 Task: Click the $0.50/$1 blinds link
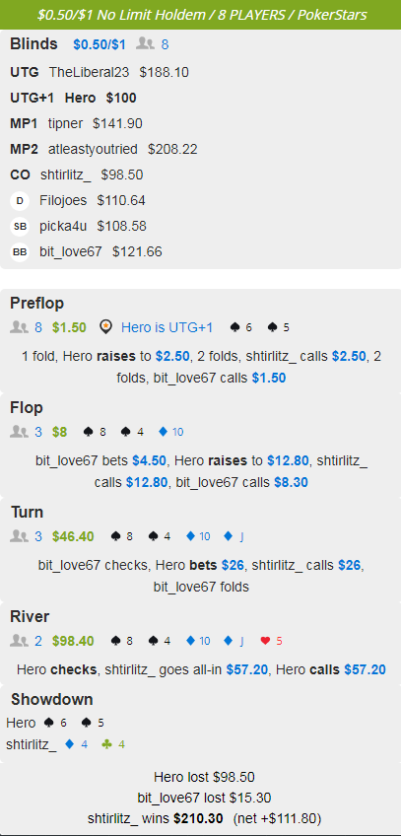pyautogui.click(x=100, y=44)
